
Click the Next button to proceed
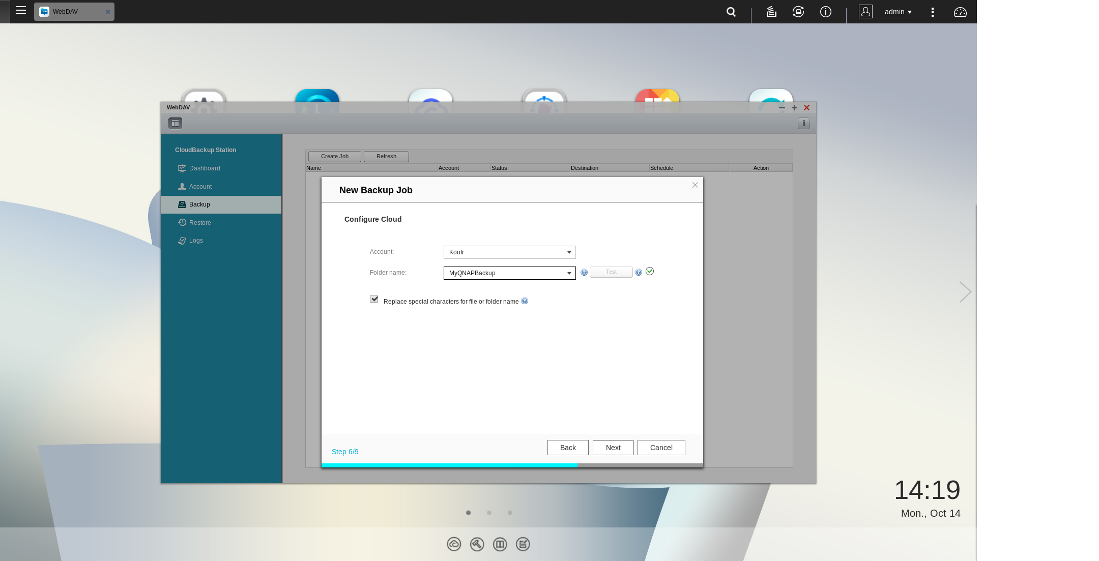pos(613,447)
